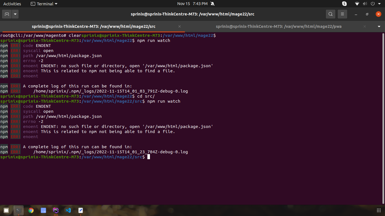The height and width of the screenshot is (216, 385).
Task: Close the mage22/pwa tab
Action: [365, 26]
